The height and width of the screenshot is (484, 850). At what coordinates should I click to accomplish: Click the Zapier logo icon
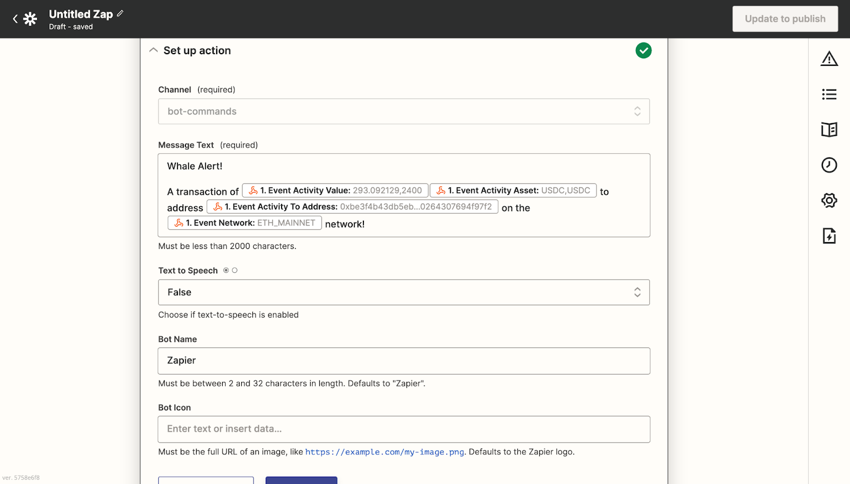coord(30,19)
